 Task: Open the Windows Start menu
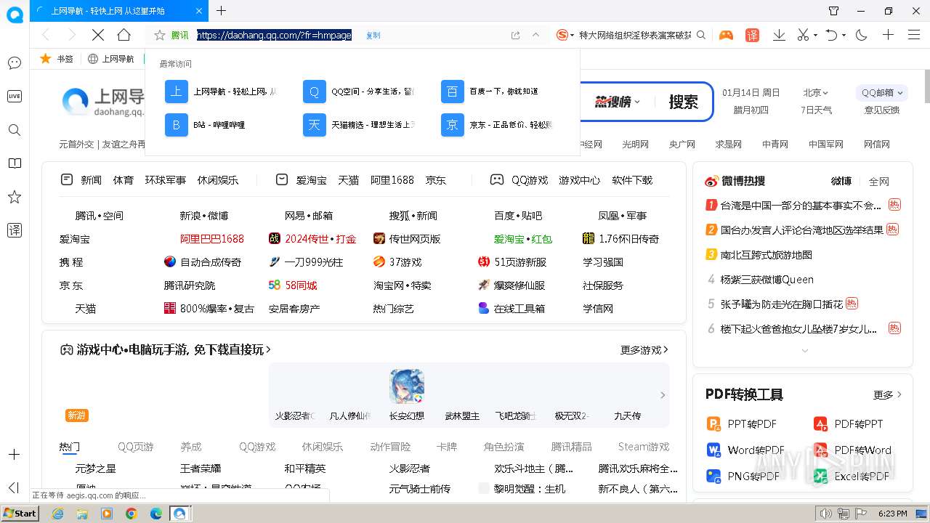coord(20,514)
